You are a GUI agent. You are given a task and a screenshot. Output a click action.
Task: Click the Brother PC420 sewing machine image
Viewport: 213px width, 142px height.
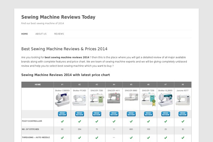point(80,100)
